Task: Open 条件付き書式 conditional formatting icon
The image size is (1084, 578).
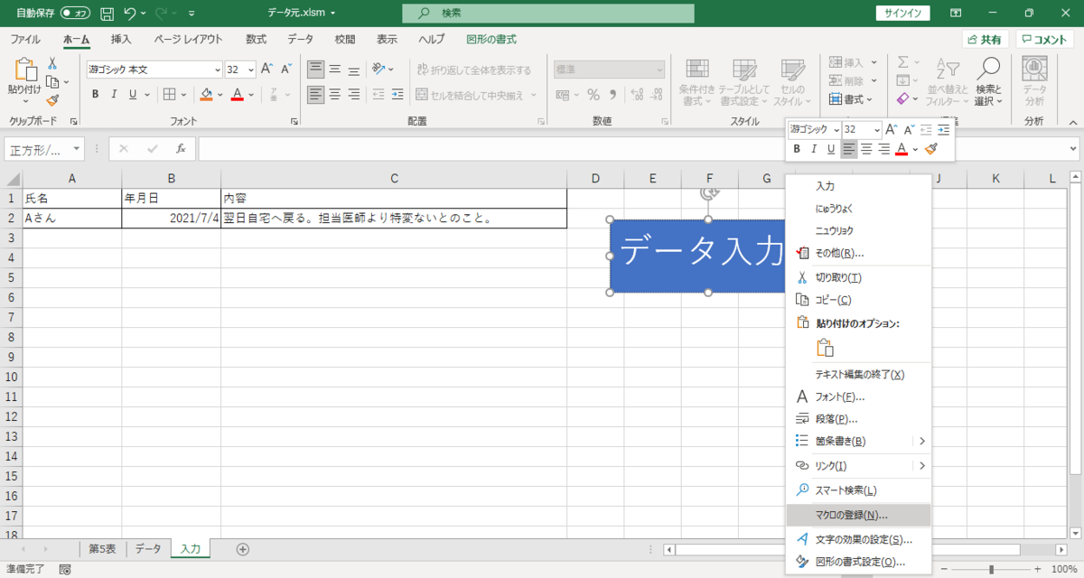Action: [696, 81]
